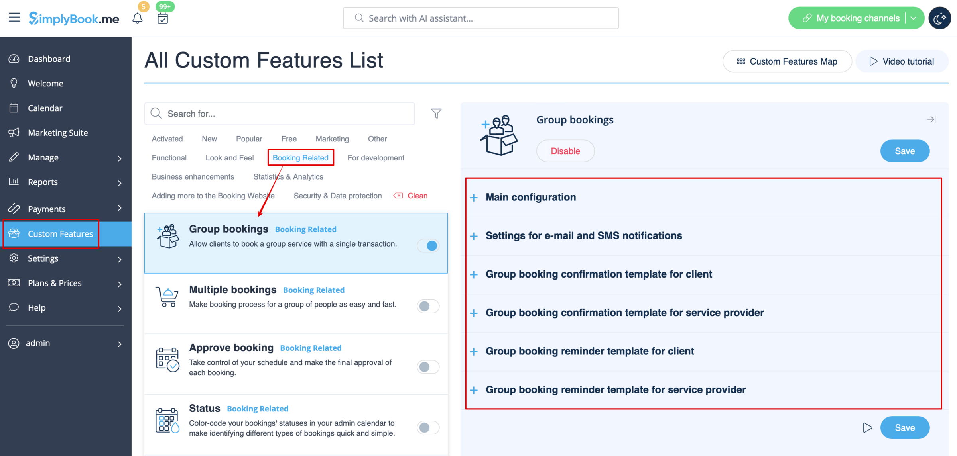Open the filter icon beside search

(436, 114)
